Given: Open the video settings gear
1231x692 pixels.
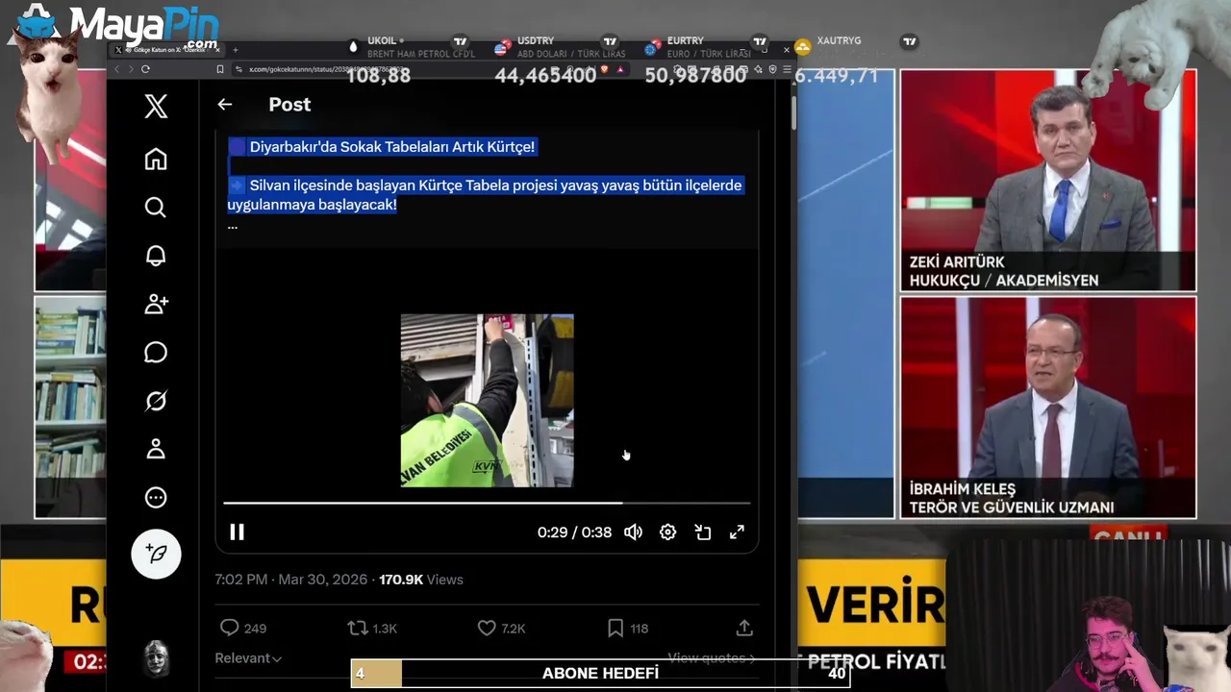Looking at the screenshot, I should (x=667, y=532).
